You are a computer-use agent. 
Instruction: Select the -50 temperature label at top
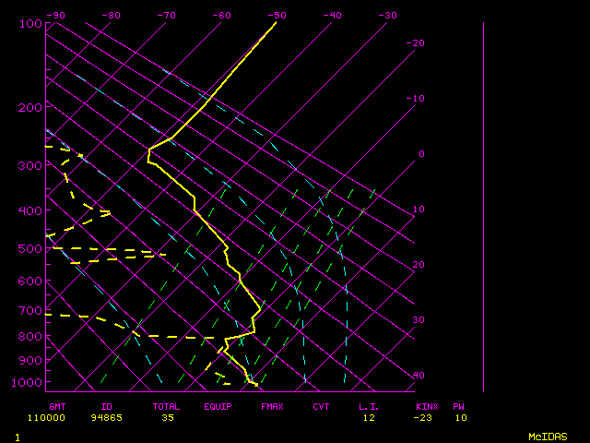click(277, 15)
